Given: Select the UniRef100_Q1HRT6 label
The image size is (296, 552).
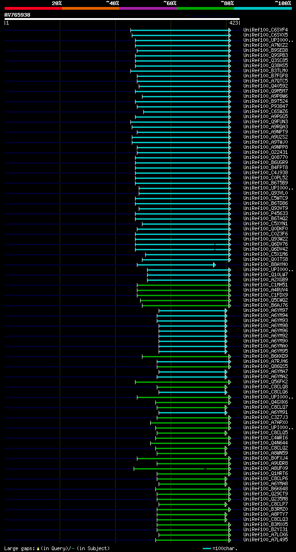Looking at the screenshot, I should 265,474.
